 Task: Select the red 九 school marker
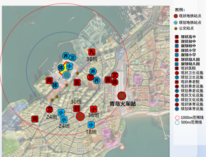click(x=92, y=52)
